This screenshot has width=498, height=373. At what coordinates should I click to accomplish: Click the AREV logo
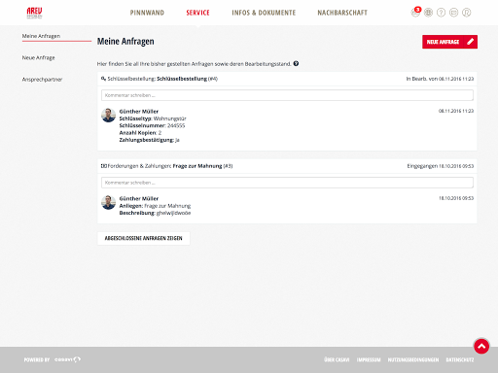tap(34, 13)
